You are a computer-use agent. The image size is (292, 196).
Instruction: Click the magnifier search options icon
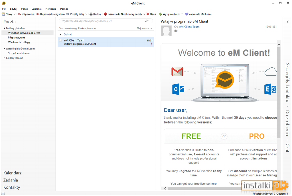[x=147, y=21]
